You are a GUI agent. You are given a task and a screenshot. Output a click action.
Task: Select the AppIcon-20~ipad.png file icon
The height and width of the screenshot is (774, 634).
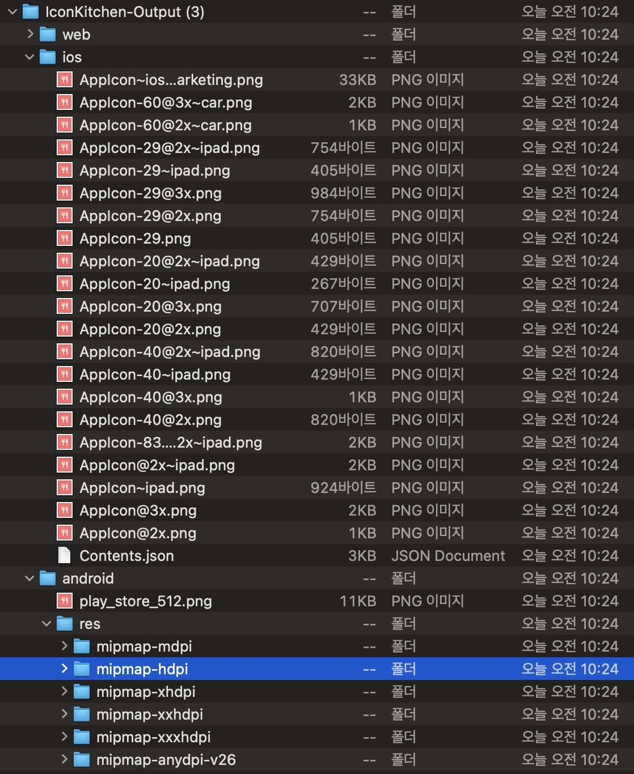[x=65, y=284]
